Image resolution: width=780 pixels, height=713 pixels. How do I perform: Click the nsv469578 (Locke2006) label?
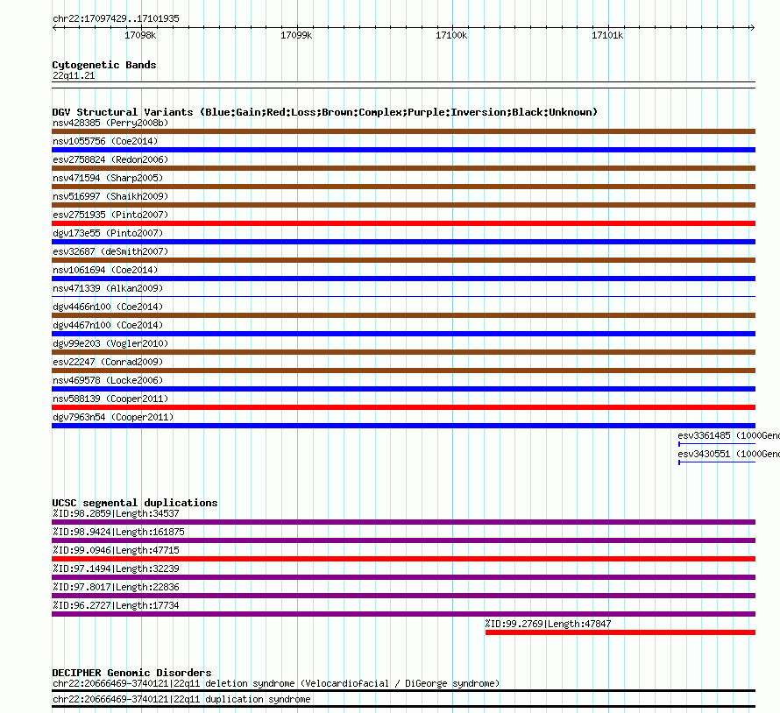click(x=108, y=380)
